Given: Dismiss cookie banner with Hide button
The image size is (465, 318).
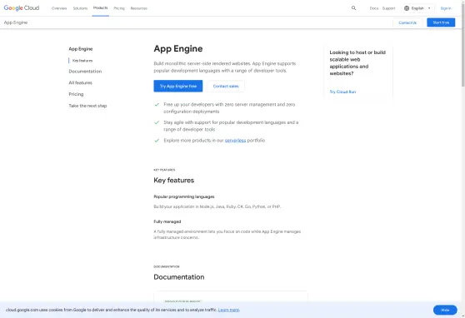Looking at the screenshot, I should (445, 310).
